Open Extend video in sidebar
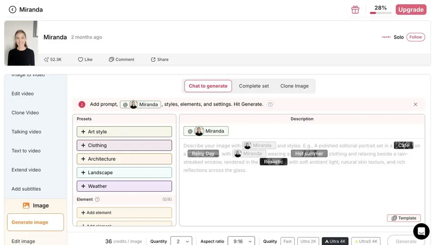The width and height of the screenshot is (435, 245). coord(26,170)
